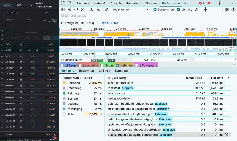
Task: Show the 8 errors counter
Action: [x=202, y=3]
